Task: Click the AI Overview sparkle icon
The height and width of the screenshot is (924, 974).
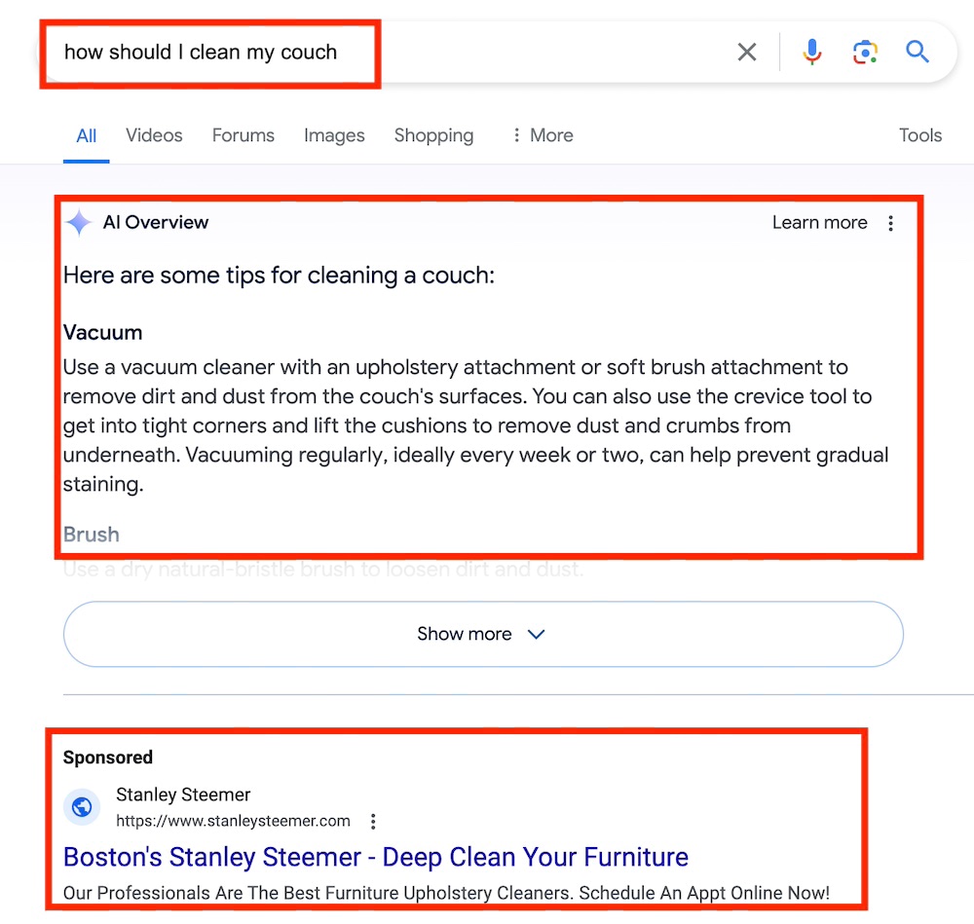Action: (79, 223)
